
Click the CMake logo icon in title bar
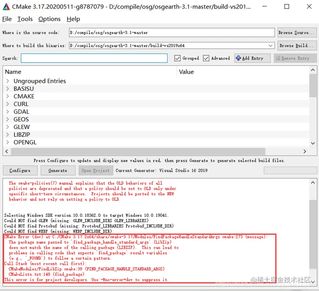pos(6,7)
